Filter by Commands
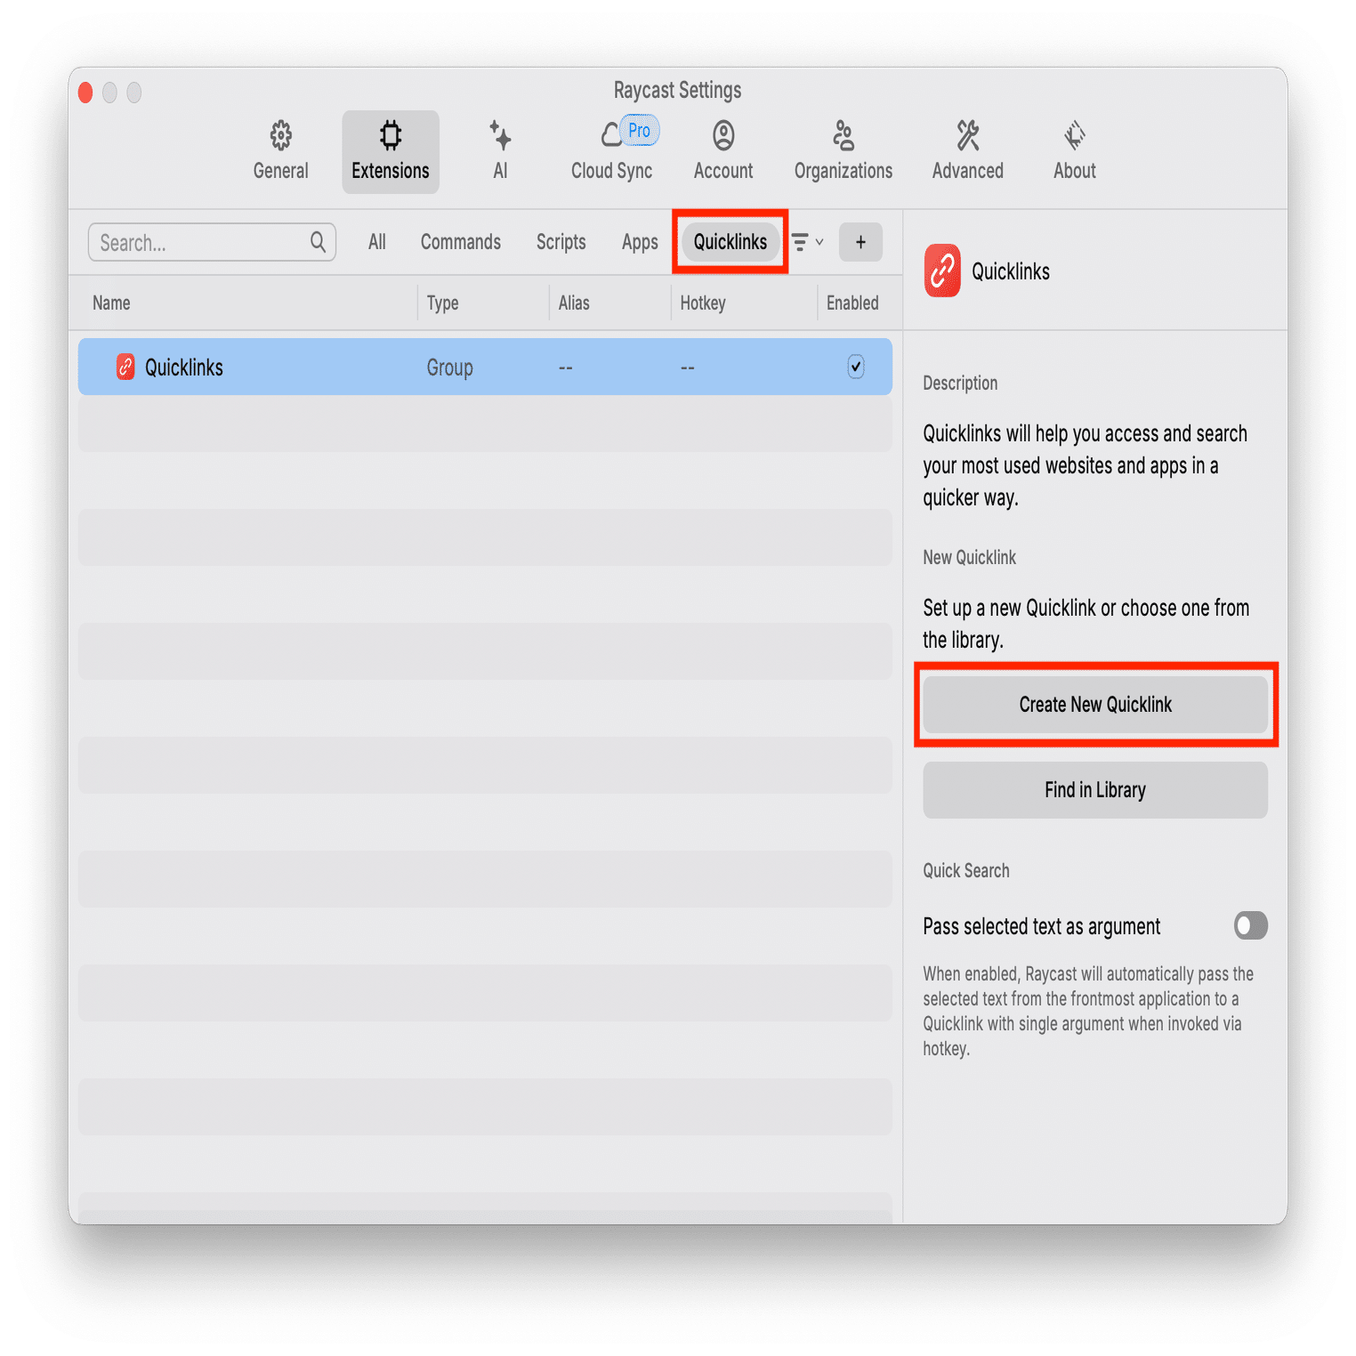The image size is (1356, 1356). point(460,242)
